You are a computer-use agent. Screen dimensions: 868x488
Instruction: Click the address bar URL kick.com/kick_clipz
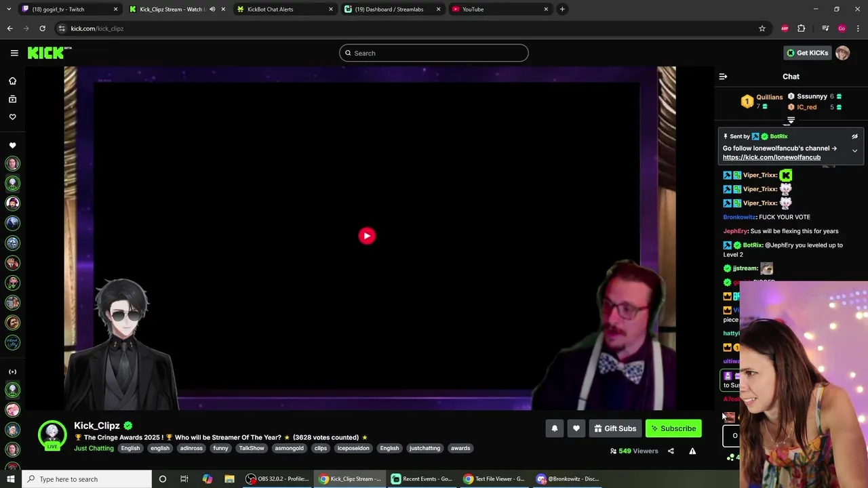pyautogui.click(x=97, y=28)
